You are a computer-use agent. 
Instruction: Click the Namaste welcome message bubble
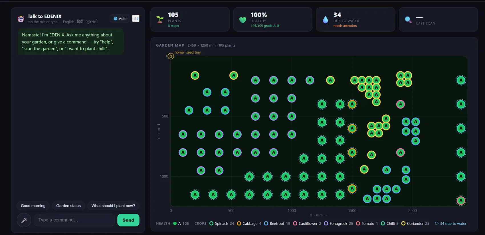pos(70,42)
